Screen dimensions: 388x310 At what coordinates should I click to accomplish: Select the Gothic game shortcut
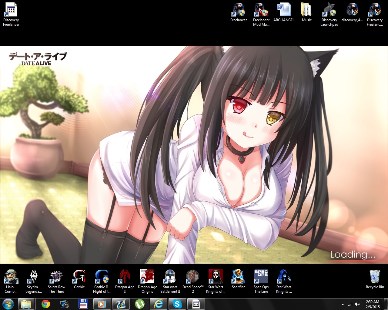pyautogui.click(x=79, y=280)
